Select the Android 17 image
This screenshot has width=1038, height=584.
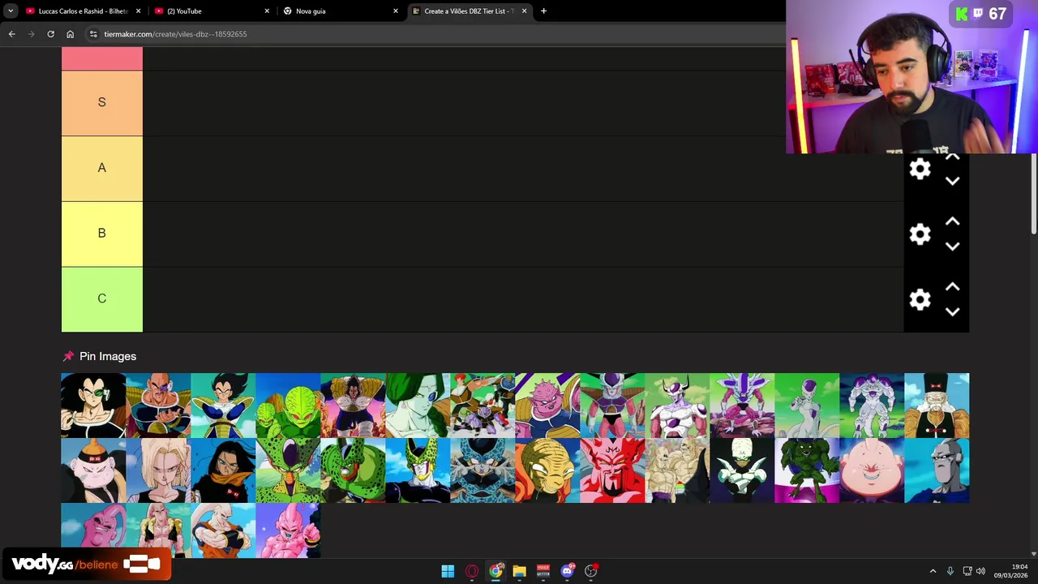coord(223,470)
